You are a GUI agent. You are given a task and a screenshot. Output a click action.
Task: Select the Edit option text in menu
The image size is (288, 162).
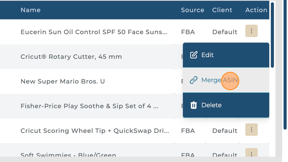pos(207,55)
